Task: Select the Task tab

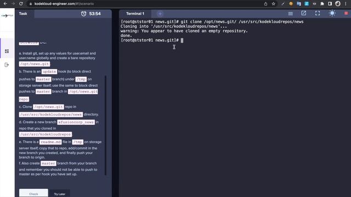Action: [x=23, y=14]
